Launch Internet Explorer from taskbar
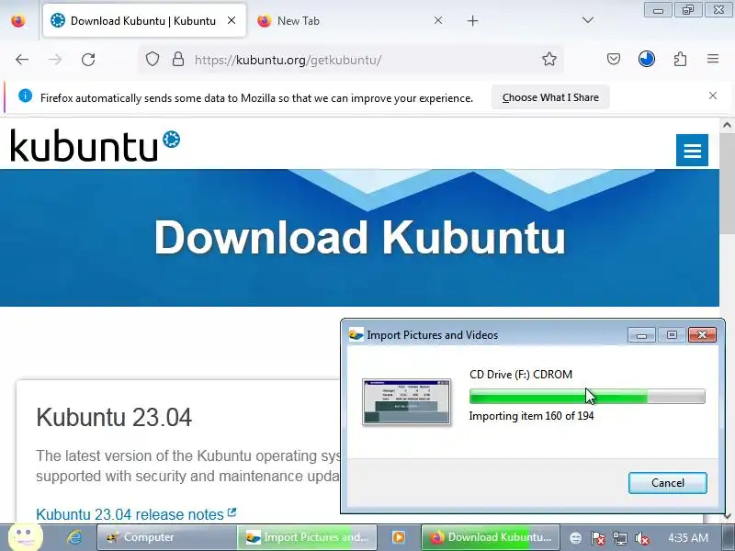Screen dimensions: 735x551 [x=74, y=537]
